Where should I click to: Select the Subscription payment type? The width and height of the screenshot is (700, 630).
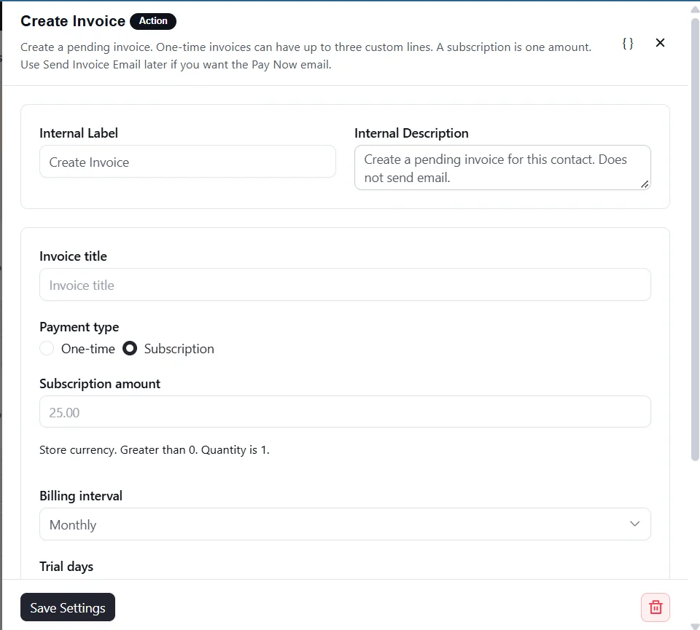(130, 348)
